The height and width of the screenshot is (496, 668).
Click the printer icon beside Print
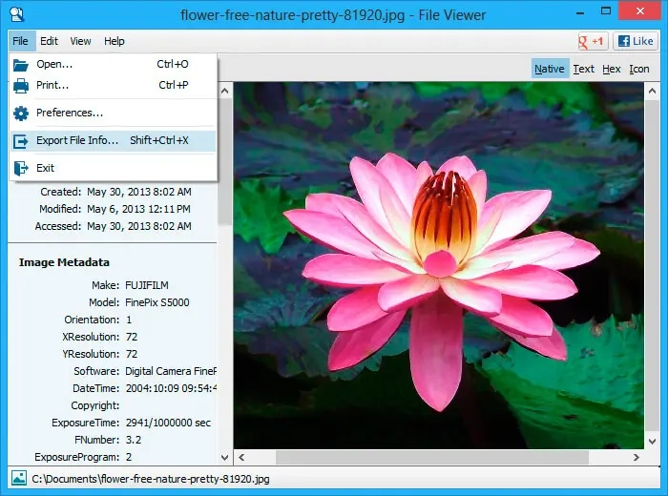21,85
